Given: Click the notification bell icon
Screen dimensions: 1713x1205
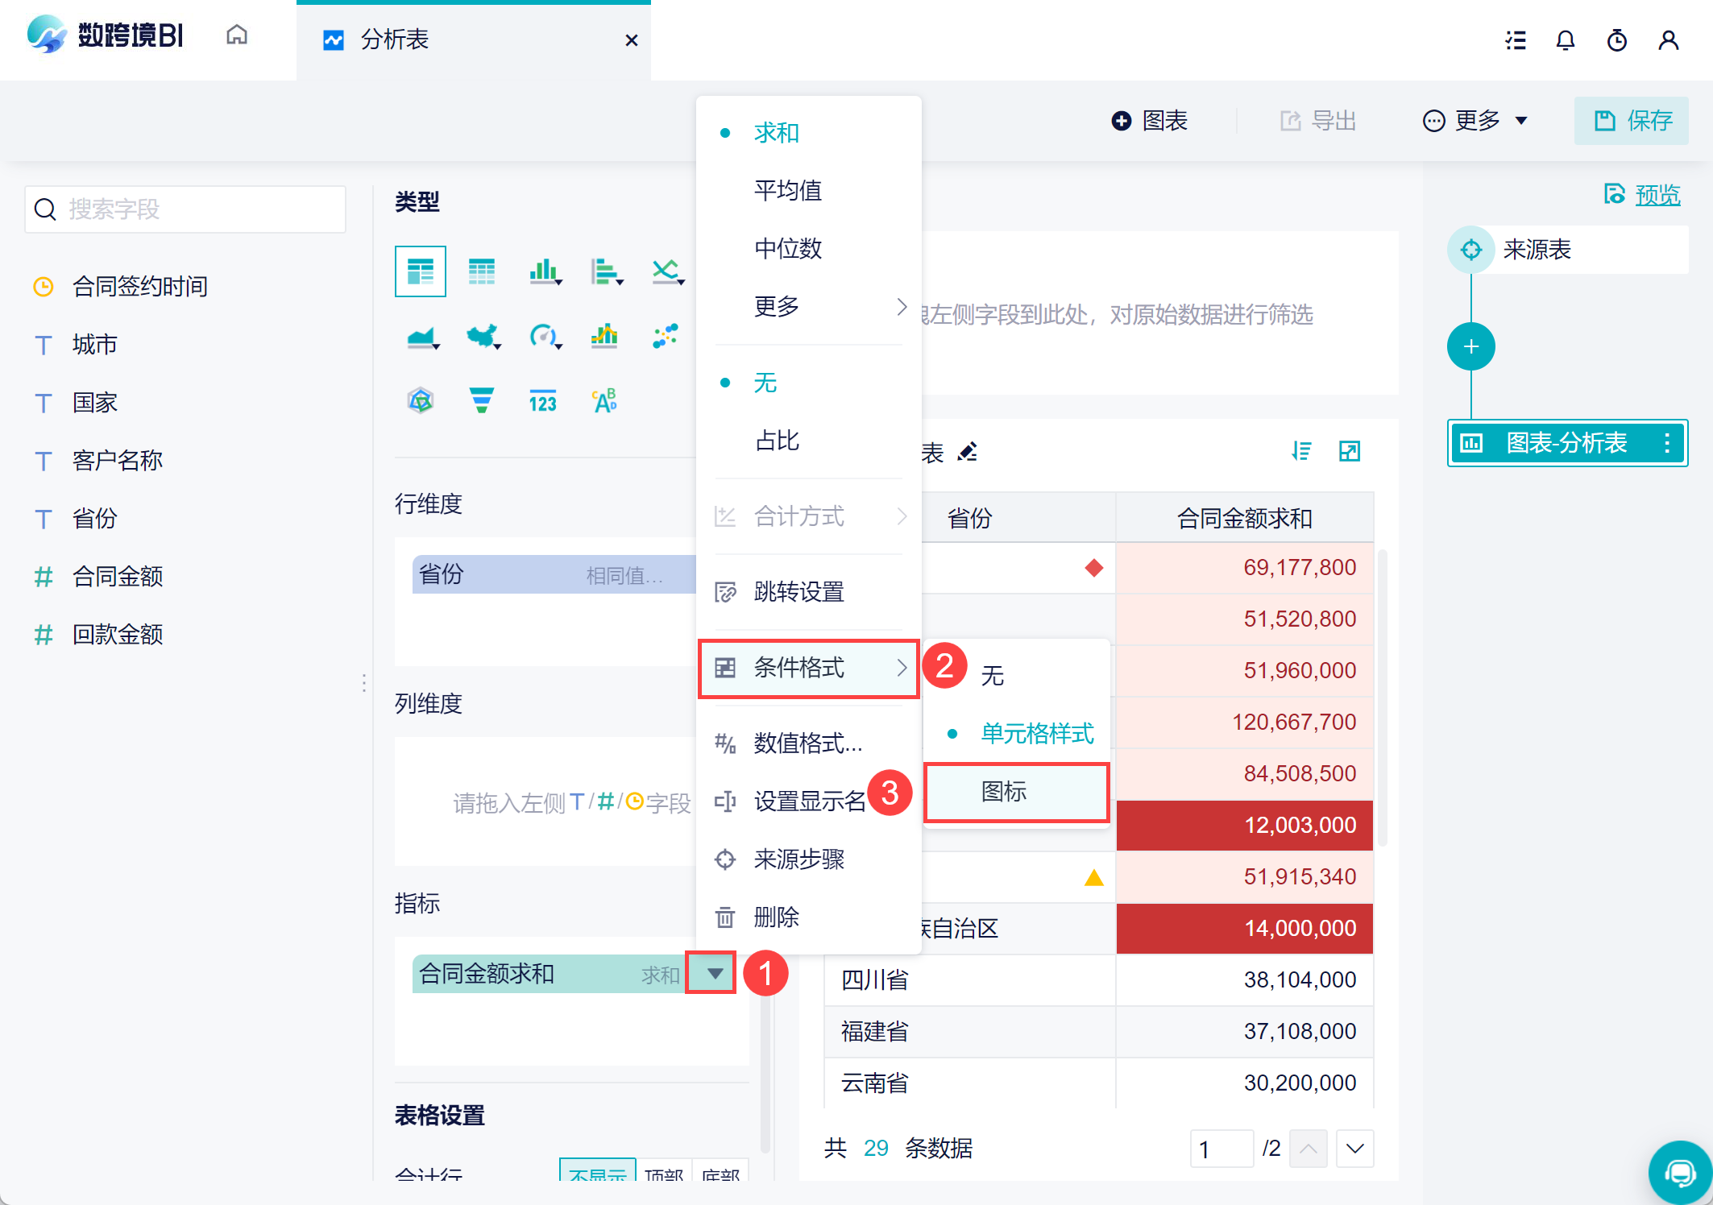Looking at the screenshot, I should 1565,40.
